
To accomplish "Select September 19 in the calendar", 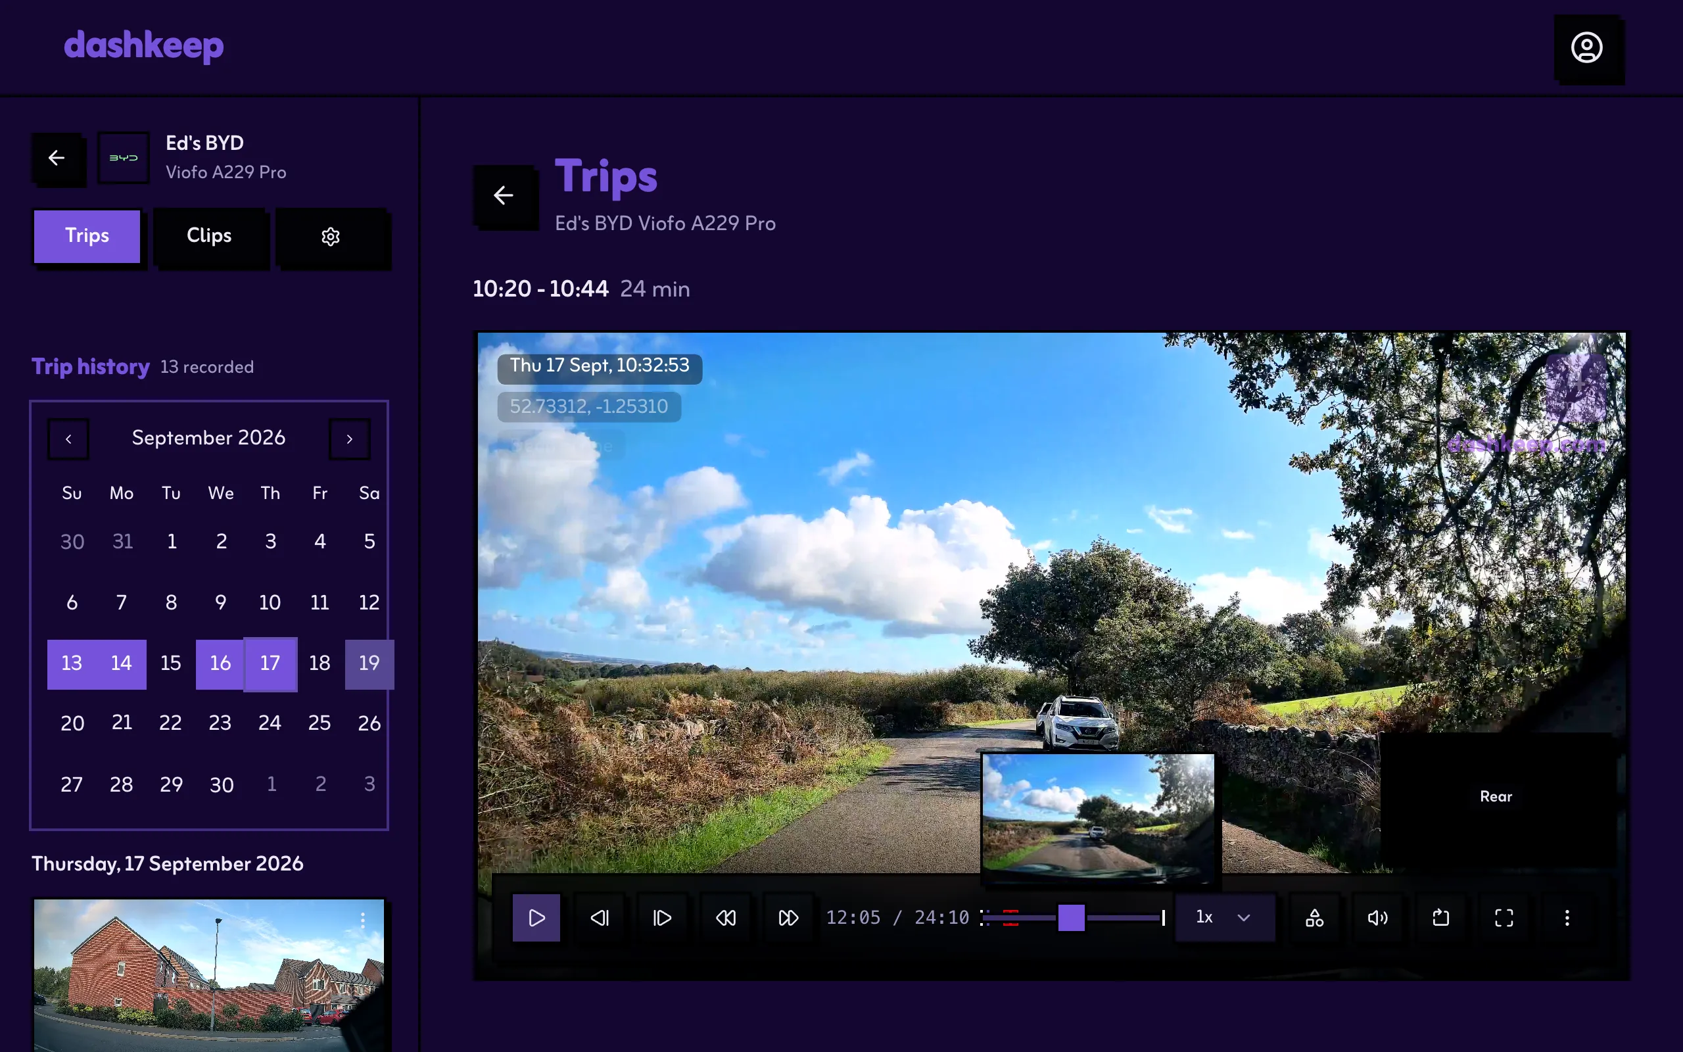I will [369, 664].
